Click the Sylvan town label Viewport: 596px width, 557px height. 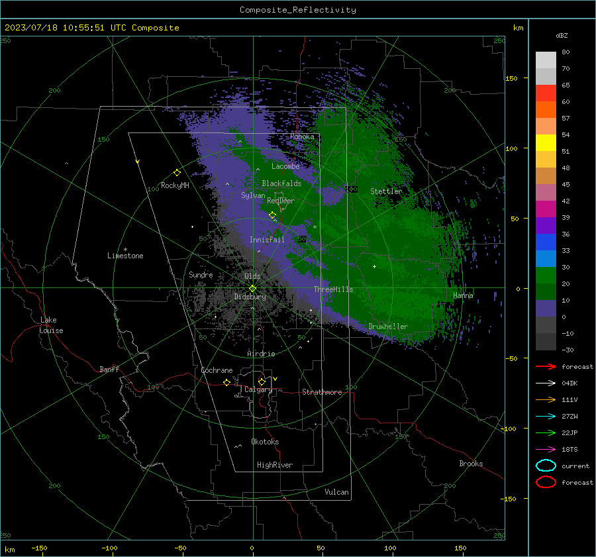click(253, 195)
